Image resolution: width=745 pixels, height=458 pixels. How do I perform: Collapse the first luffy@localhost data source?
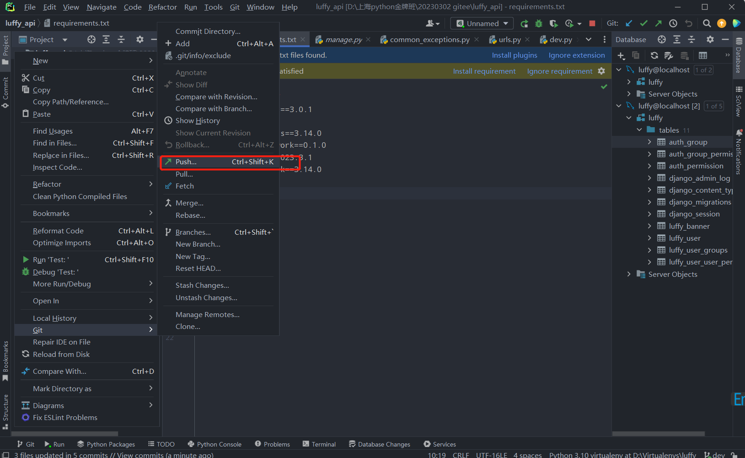coord(619,70)
